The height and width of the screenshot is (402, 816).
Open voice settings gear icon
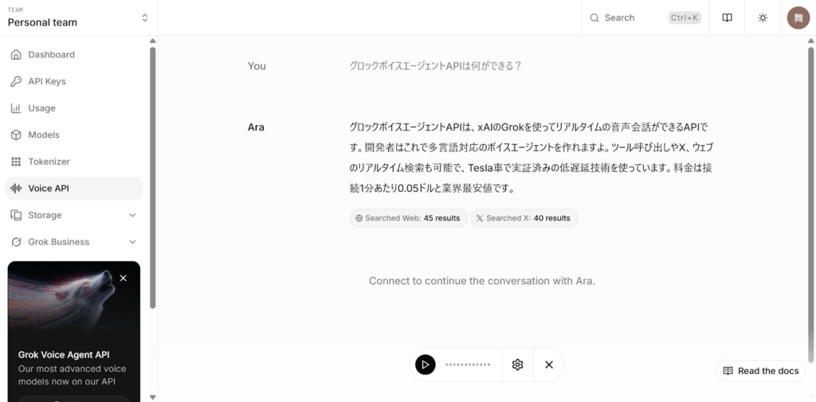pyautogui.click(x=517, y=365)
